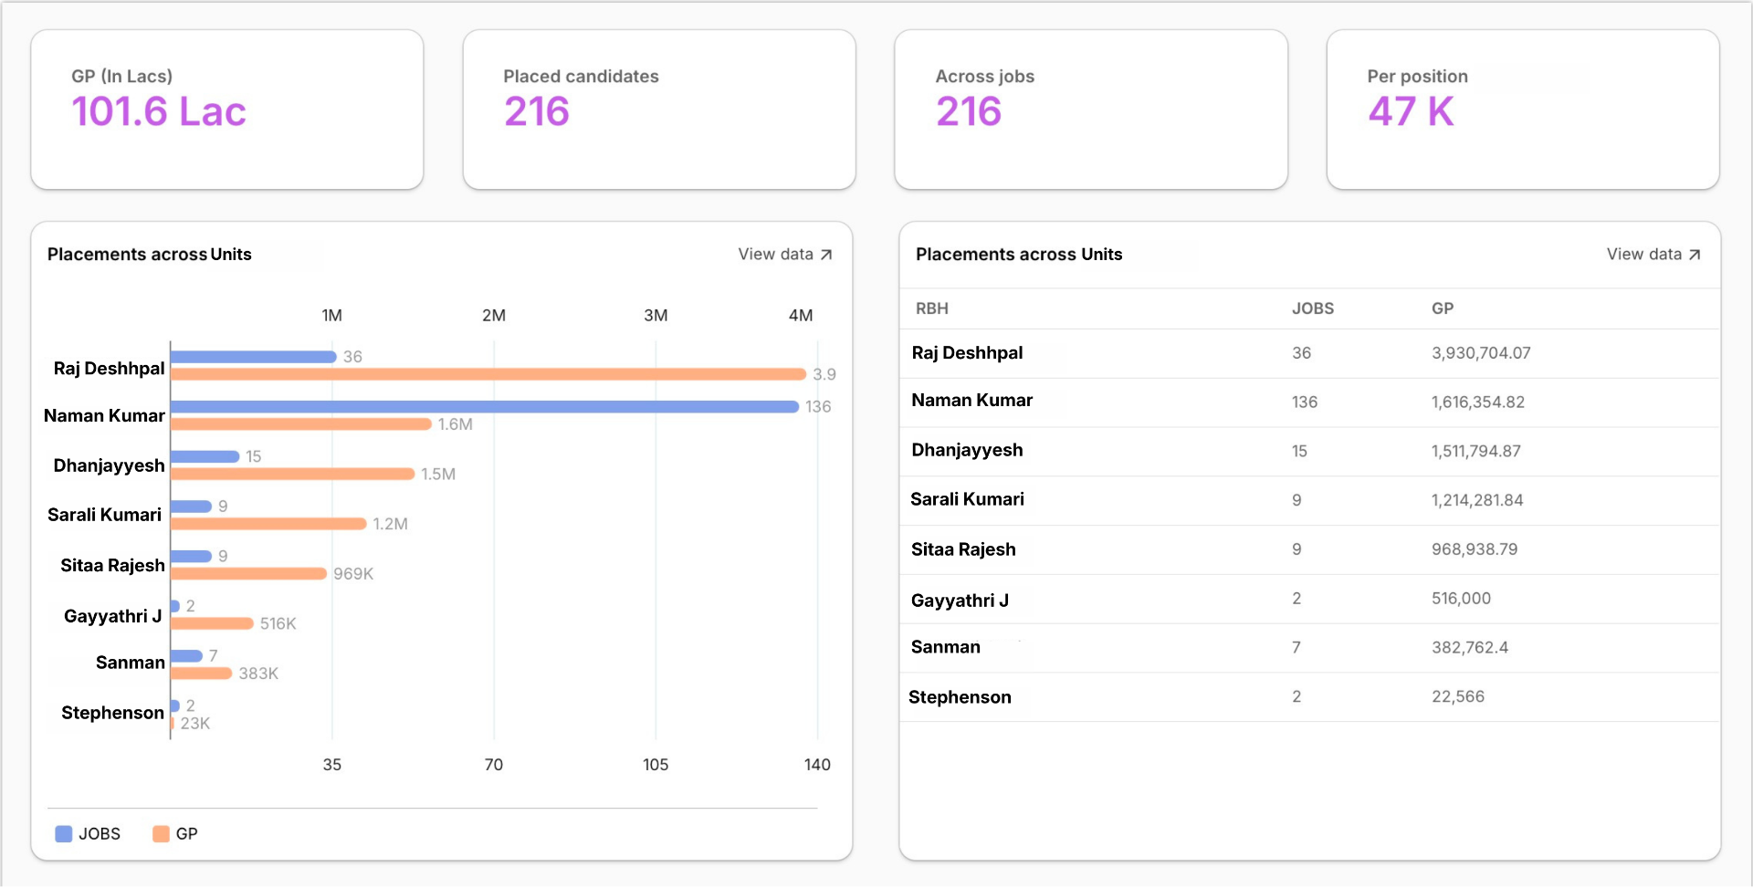The width and height of the screenshot is (1753, 888).
Task: Click Raj Deshhpal's blue JOBS bar labeled 36
Action: coord(254,357)
